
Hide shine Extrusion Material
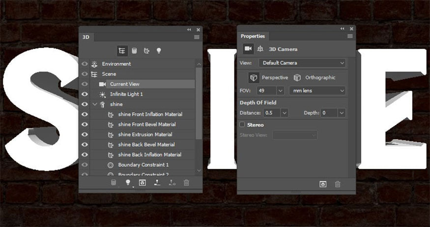[x=85, y=134]
